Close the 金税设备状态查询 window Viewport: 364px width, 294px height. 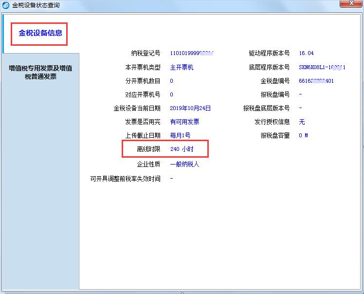[x=349, y=4]
